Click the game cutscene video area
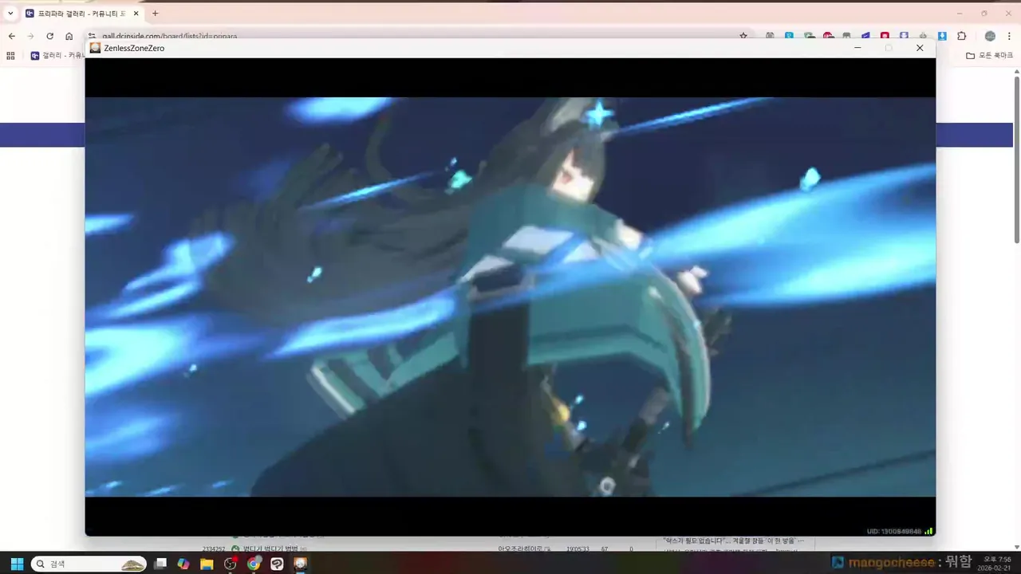 [510, 297]
